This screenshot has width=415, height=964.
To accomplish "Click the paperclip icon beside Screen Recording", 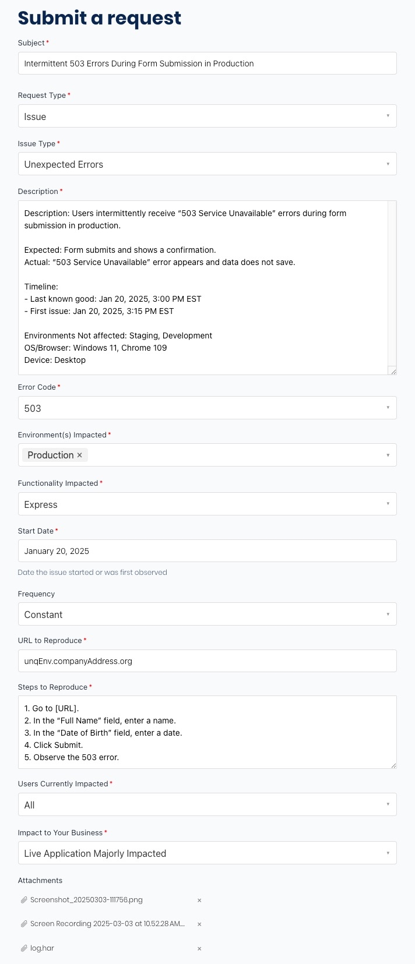I will point(24,924).
